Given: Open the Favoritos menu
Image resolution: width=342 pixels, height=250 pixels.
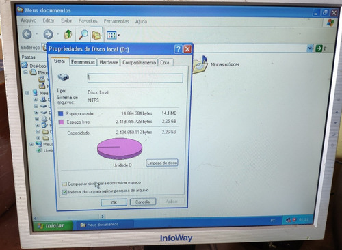Looking at the screenshot, I should [x=88, y=21].
